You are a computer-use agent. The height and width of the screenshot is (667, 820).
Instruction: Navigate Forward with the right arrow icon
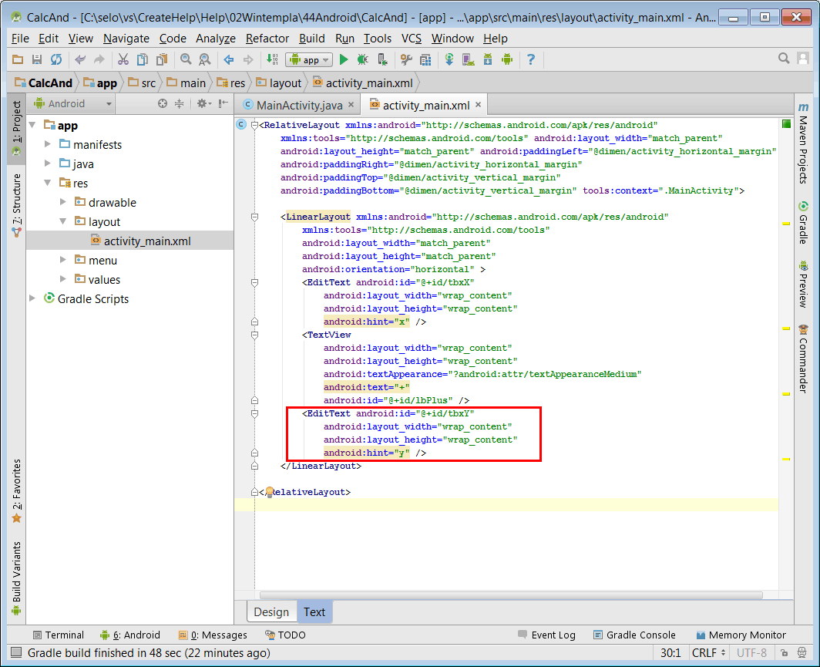[x=248, y=59]
